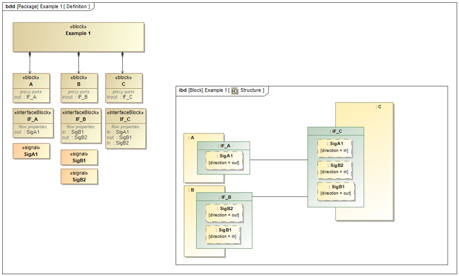The height and width of the screenshot is (276, 459).
Task: Select the IF_A interfaceBlock
Action: coord(33,123)
